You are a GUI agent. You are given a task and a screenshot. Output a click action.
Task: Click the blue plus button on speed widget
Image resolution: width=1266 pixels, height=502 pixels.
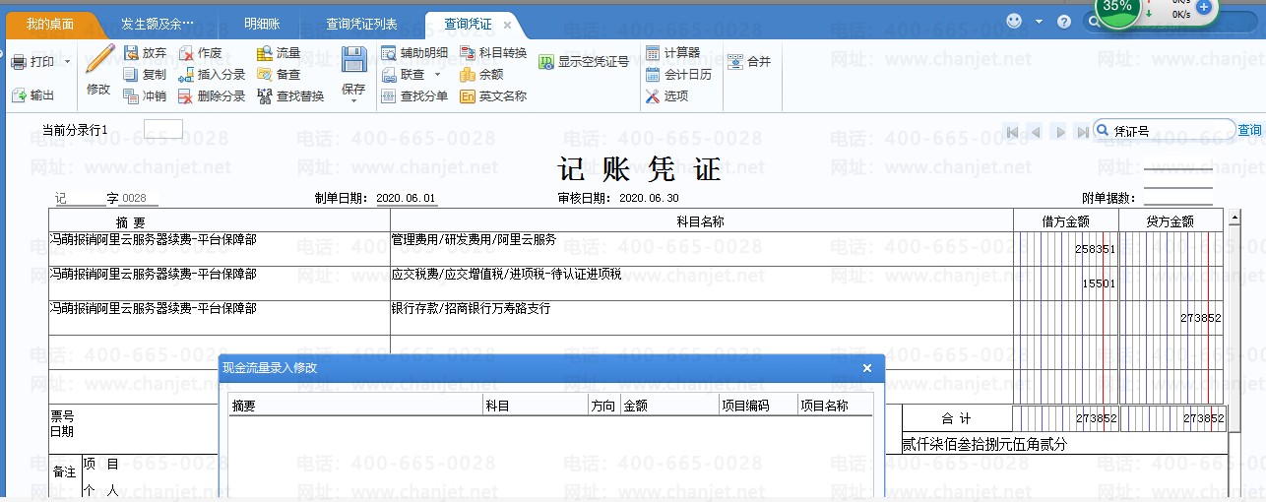(x=1203, y=6)
